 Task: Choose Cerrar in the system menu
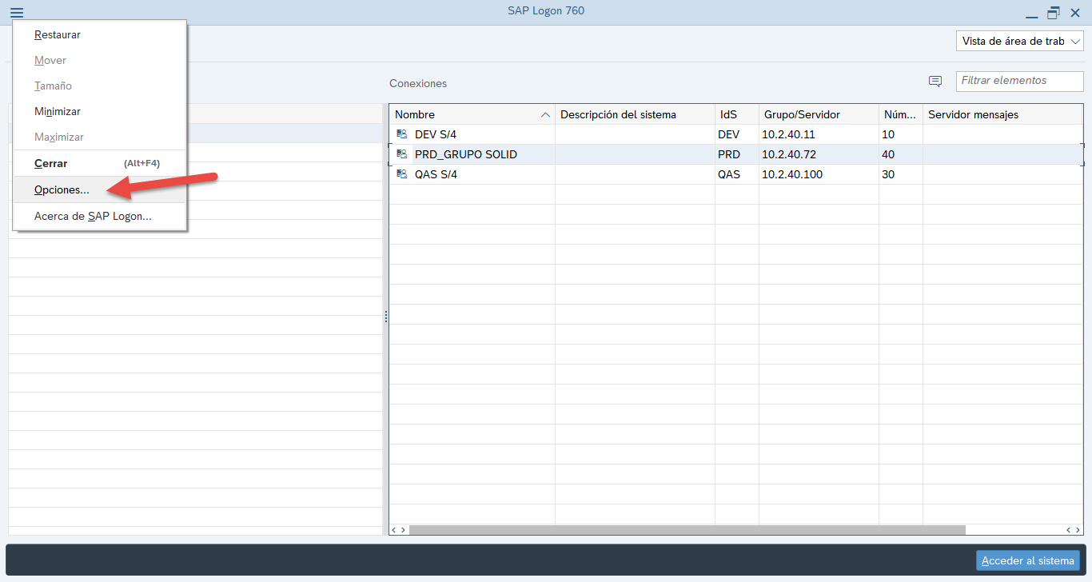[x=51, y=163]
